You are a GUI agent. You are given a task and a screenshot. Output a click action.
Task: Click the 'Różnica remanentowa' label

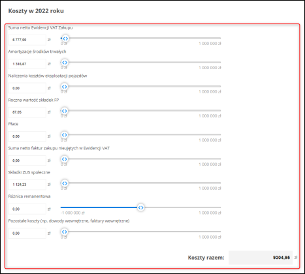[x=29, y=196]
